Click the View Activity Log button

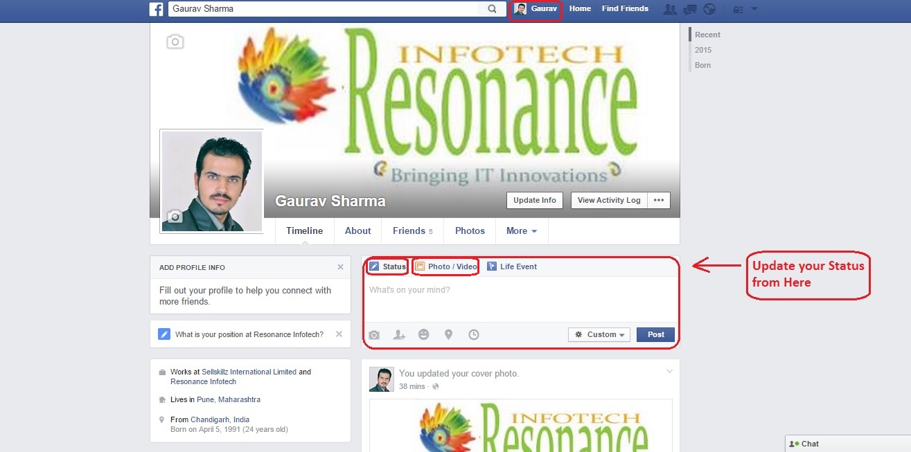[609, 200]
